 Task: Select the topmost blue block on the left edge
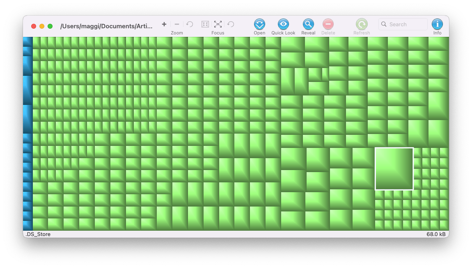point(27,41)
